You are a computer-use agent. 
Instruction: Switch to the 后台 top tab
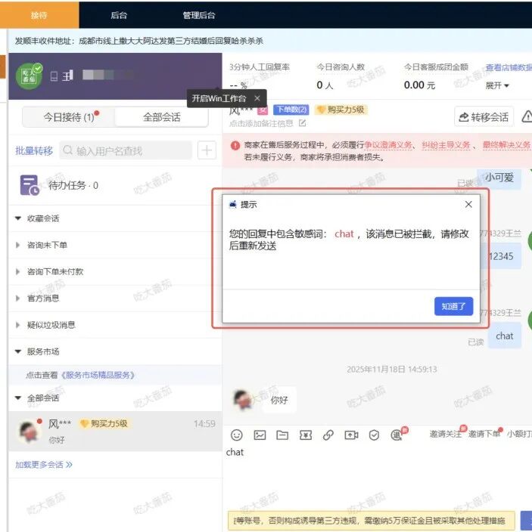tap(119, 15)
